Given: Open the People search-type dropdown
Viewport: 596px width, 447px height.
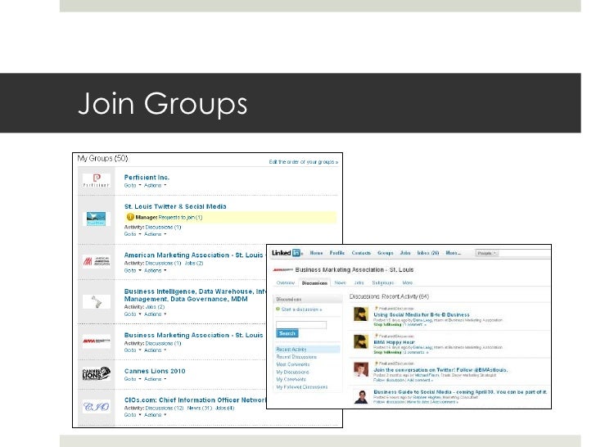Looking at the screenshot, I should (x=486, y=253).
